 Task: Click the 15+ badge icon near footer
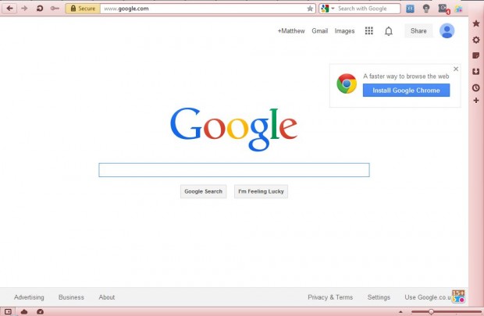pyautogui.click(x=458, y=296)
